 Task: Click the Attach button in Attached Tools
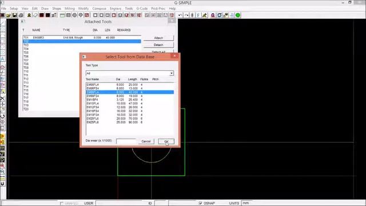(158, 38)
